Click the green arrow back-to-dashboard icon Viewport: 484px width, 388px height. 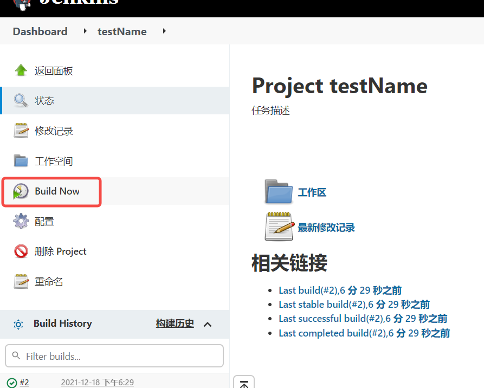click(21, 70)
